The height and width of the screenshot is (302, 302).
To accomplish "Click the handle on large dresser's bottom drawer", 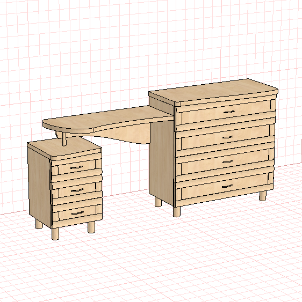I will point(227,186).
